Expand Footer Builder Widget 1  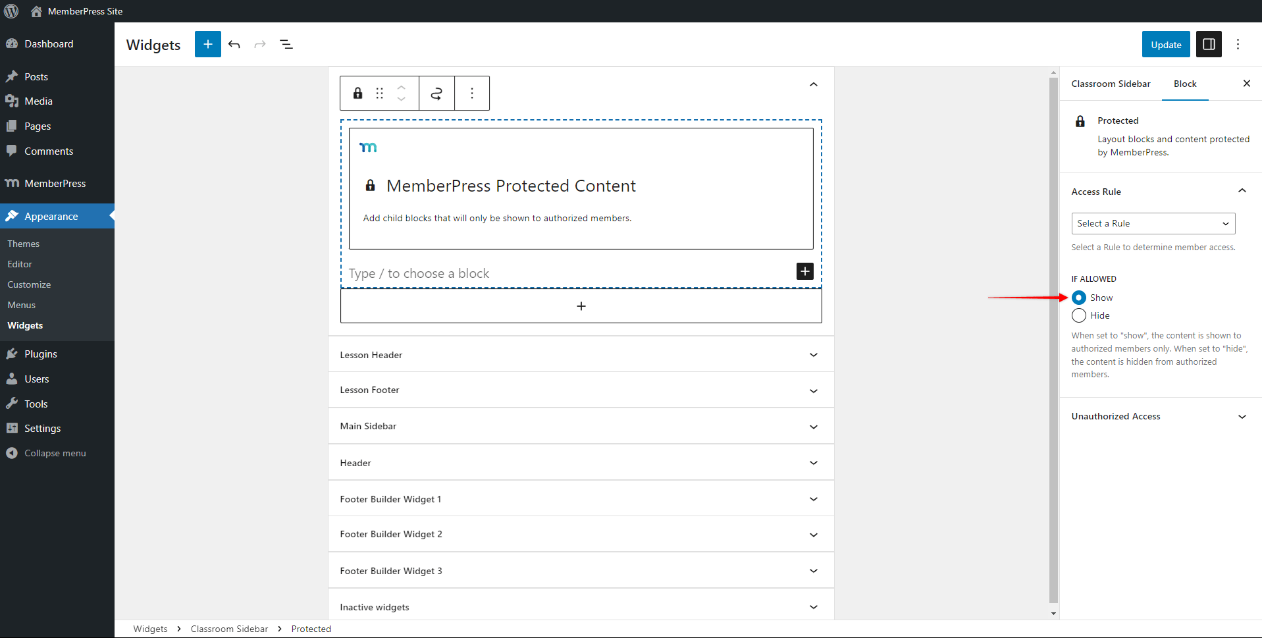click(814, 499)
